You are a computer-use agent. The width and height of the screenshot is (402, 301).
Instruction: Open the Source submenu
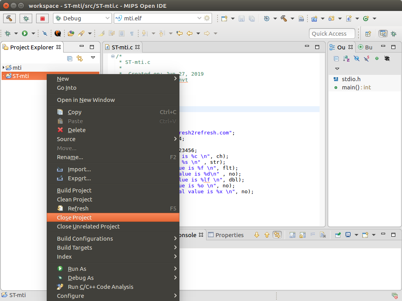[113, 139]
